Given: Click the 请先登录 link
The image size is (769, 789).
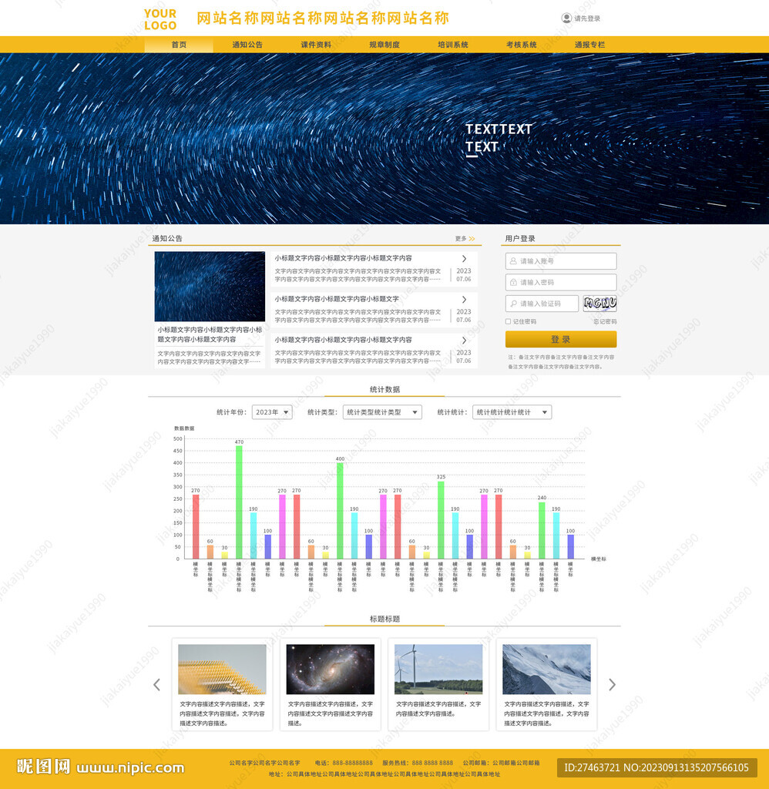Looking at the screenshot, I should point(587,18).
